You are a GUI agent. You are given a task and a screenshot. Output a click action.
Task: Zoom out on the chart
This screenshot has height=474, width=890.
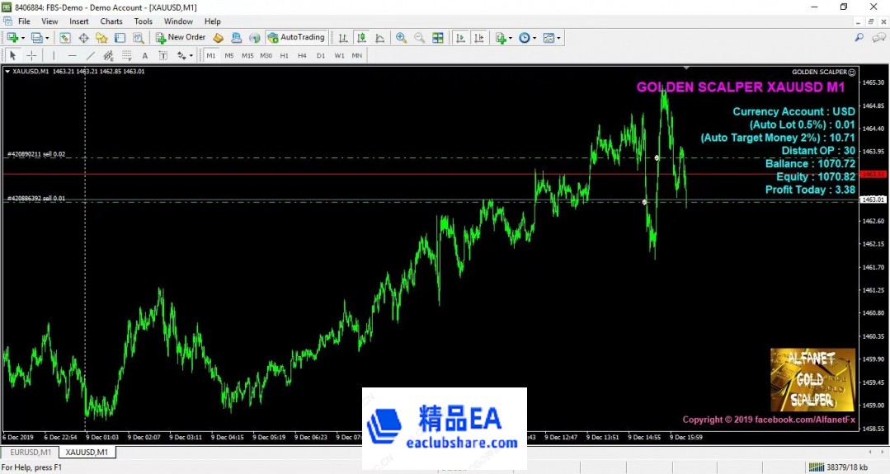pyautogui.click(x=420, y=38)
